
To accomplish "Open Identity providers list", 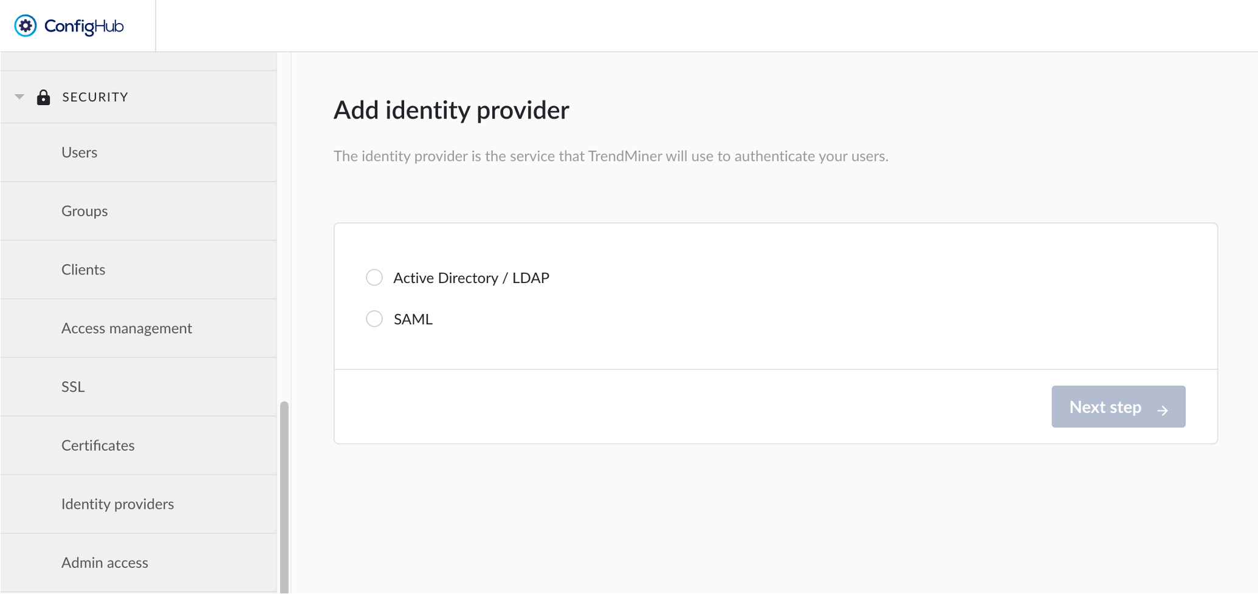I will [x=117, y=504].
